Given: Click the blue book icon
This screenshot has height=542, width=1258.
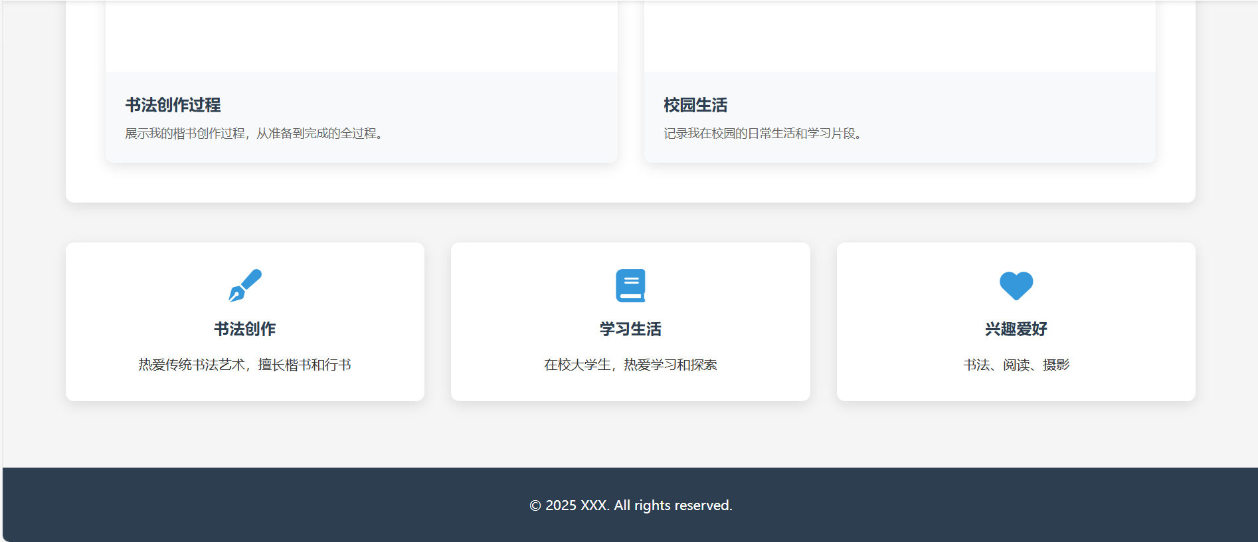Looking at the screenshot, I should (x=630, y=286).
